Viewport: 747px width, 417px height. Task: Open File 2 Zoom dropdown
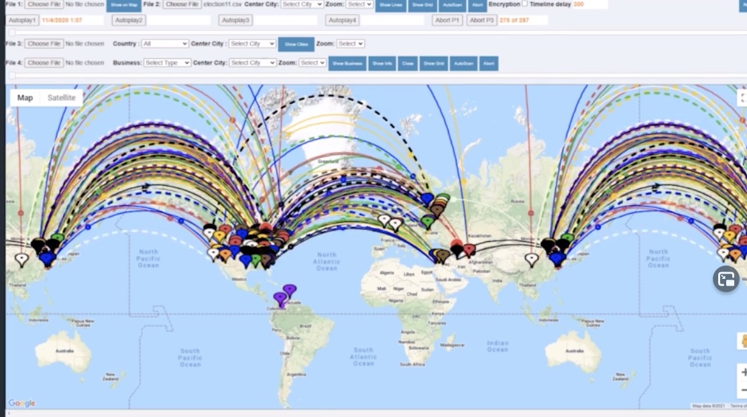(x=359, y=4)
